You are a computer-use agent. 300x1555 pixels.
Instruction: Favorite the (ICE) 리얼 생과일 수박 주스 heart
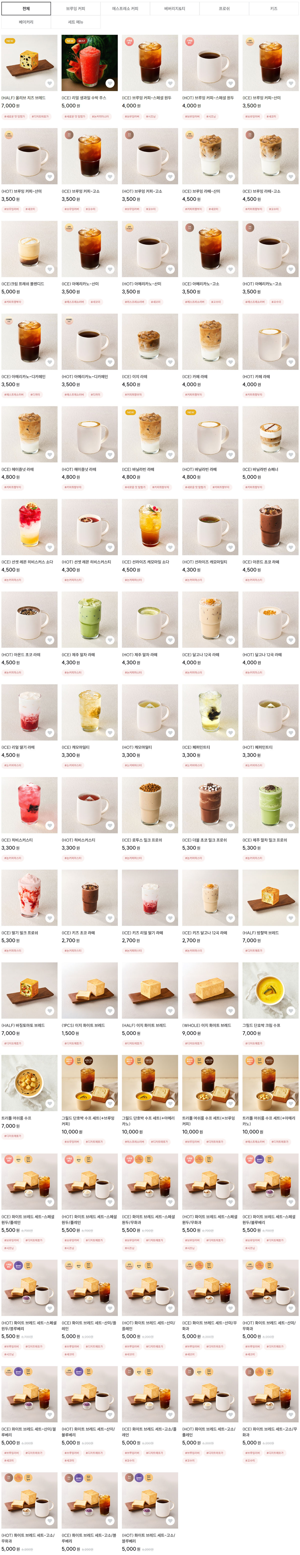pyautogui.click(x=110, y=84)
